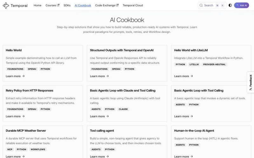Open Human-in-the-Loop AI Agent title
The height and width of the screenshot is (158, 254).
tap(194, 131)
